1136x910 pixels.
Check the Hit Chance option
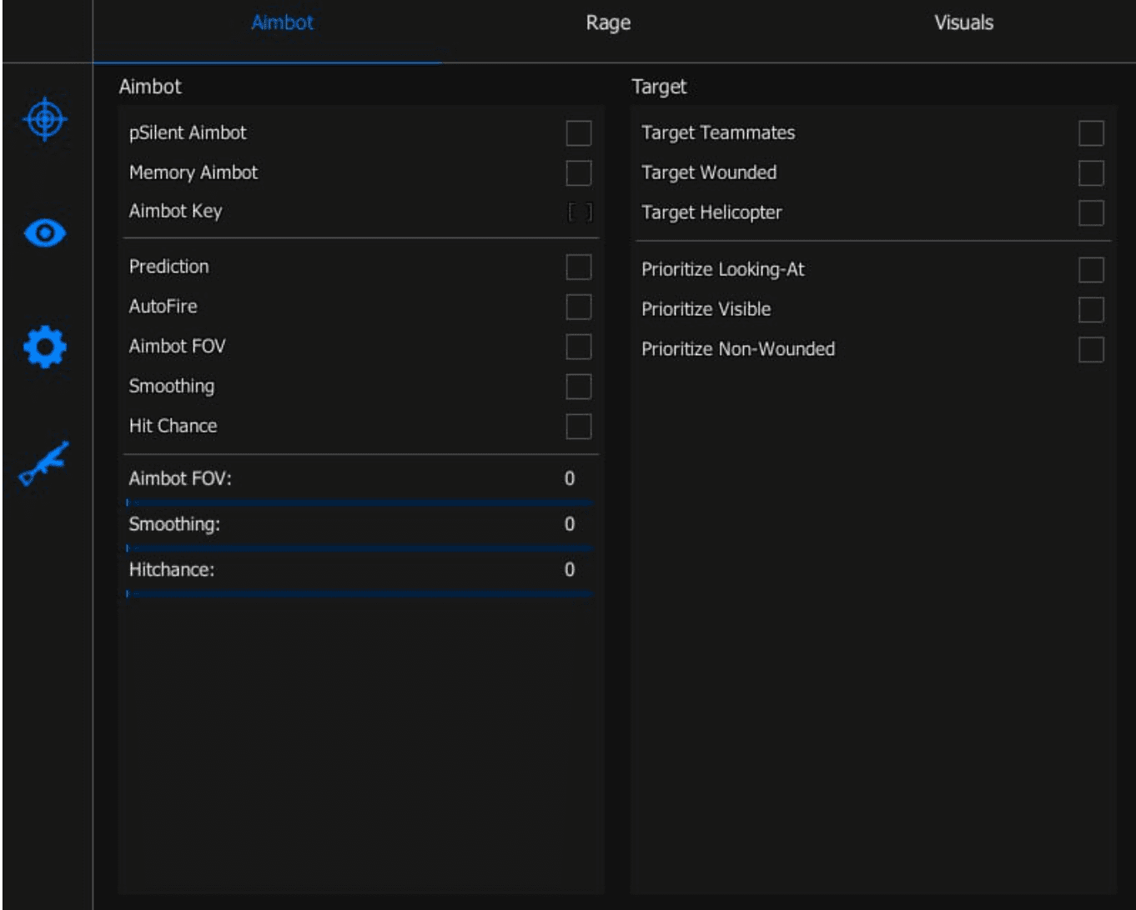tap(578, 427)
